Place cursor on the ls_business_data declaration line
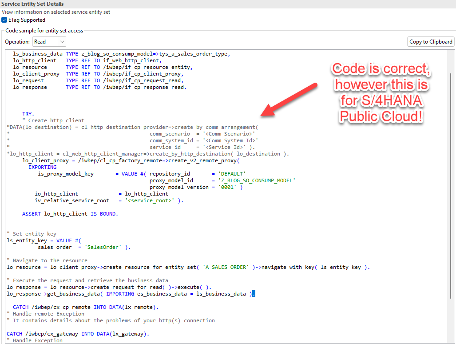This screenshot has width=456, height=344. tap(121, 54)
